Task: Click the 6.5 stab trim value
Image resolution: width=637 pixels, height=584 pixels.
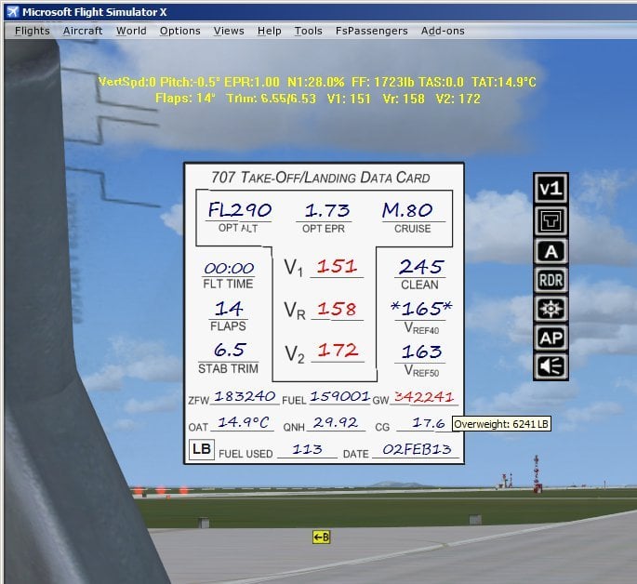Action: 230,350
